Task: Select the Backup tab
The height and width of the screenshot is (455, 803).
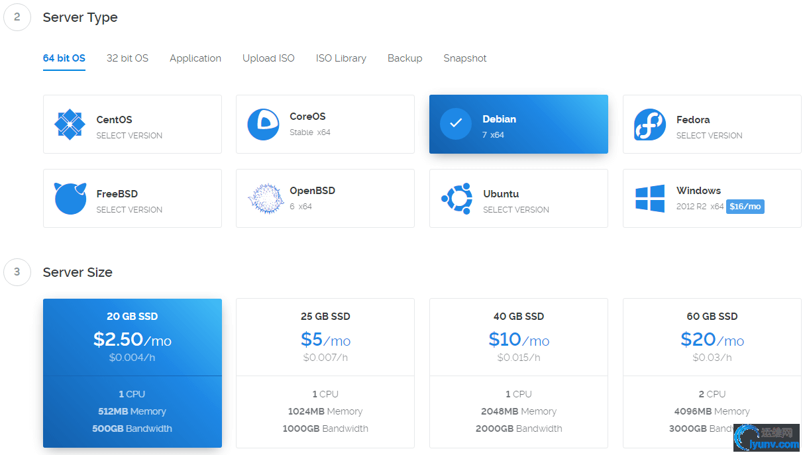Action: pyautogui.click(x=405, y=58)
